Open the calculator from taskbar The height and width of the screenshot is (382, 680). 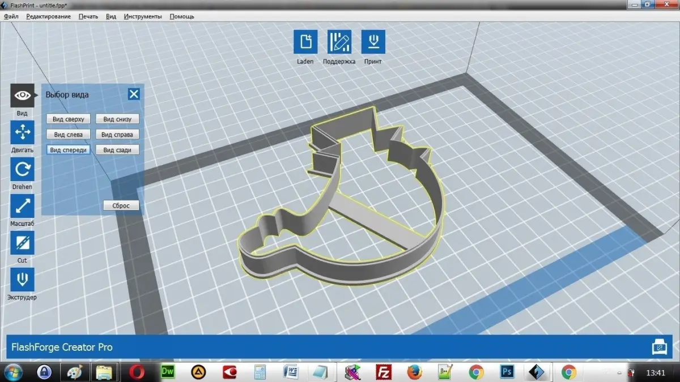click(261, 372)
